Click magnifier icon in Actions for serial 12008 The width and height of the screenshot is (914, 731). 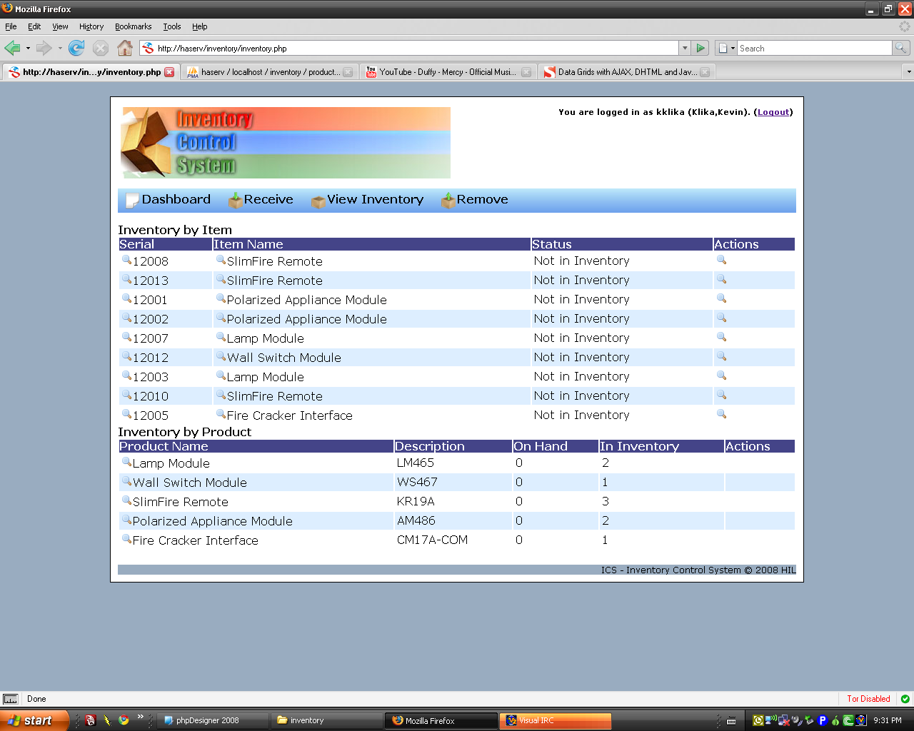pos(721,260)
